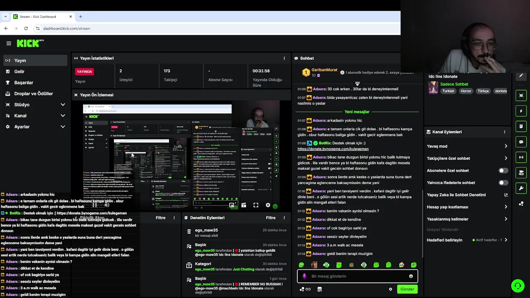
Task: Open the chat settings gear beside Gönder
Action: [x=390, y=289]
